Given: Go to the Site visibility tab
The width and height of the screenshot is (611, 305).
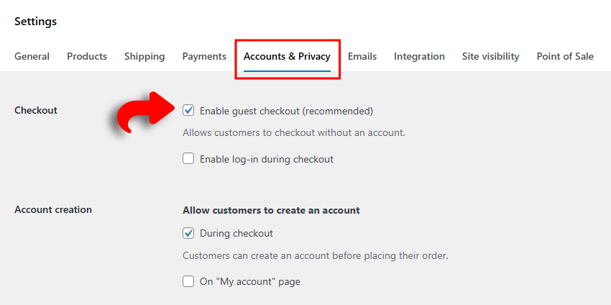Looking at the screenshot, I should click(x=490, y=56).
